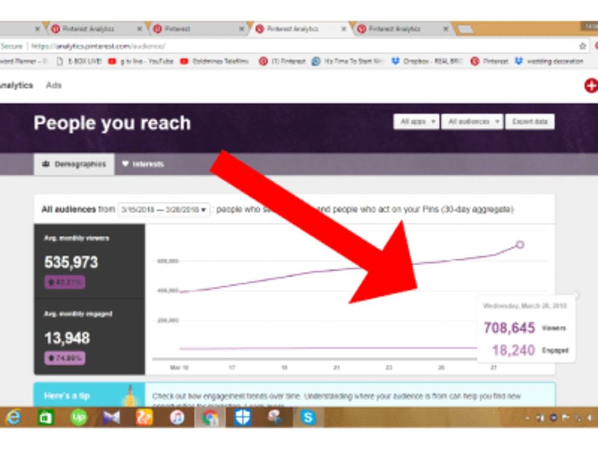The width and height of the screenshot is (598, 449).
Task: Click the flag notification icon in system tray
Action: click(566, 418)
